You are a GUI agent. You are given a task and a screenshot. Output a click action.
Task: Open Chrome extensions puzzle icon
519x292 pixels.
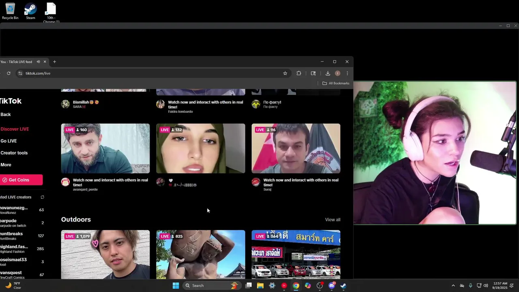click(x=299, y=73)
